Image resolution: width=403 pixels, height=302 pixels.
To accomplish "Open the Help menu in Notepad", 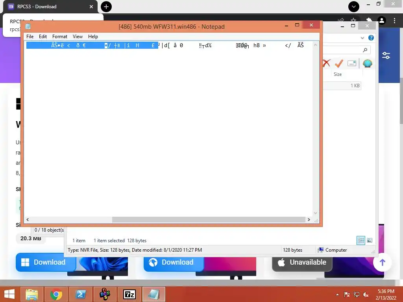I will (x=93, y=37).
